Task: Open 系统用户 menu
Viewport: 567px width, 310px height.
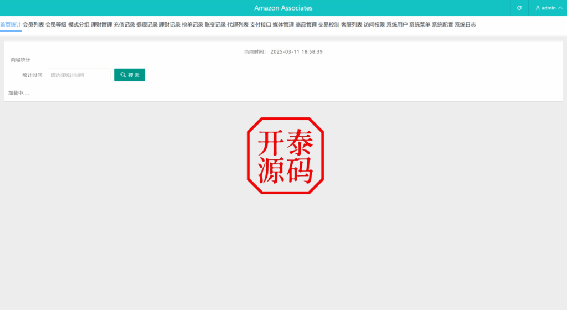Action: coord(397,24)
